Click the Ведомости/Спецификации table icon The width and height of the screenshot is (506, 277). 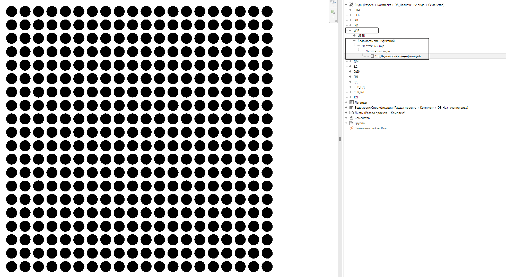(x=351, y=108)
